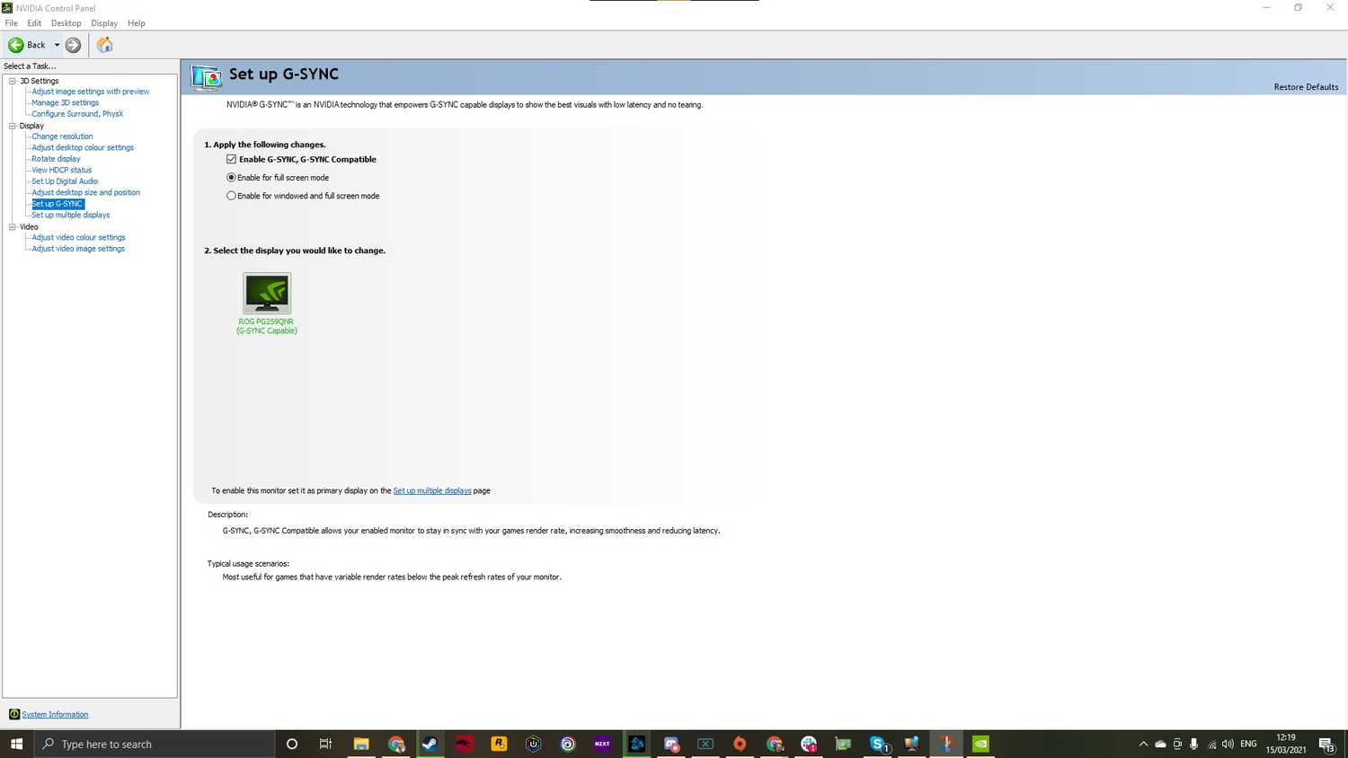Select the ROG PG259QNR monitor icon
This screenshot has width=1348, height=758.
pos(267,294)
